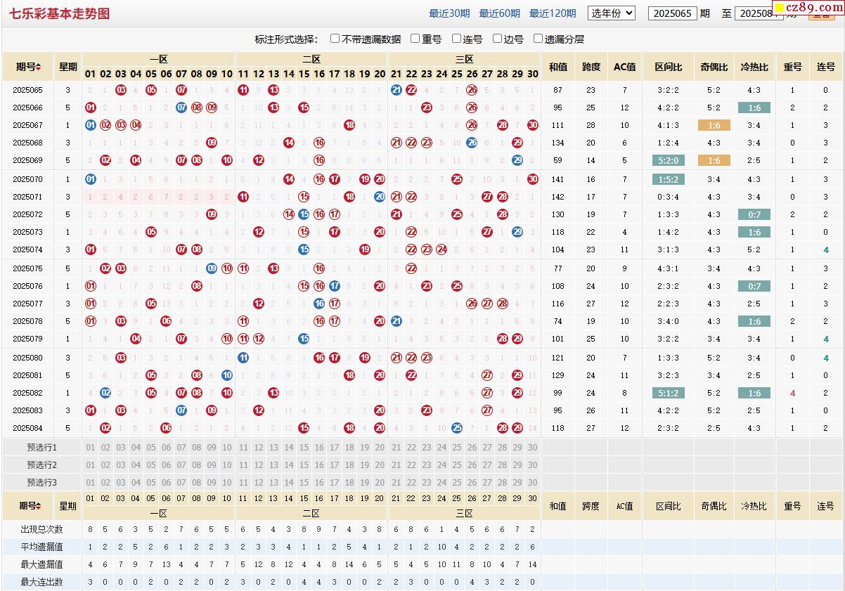Open the 选年份 year dropdown
Screen dimensions: 845x591
pyautogui.click(x=612, y=13)
